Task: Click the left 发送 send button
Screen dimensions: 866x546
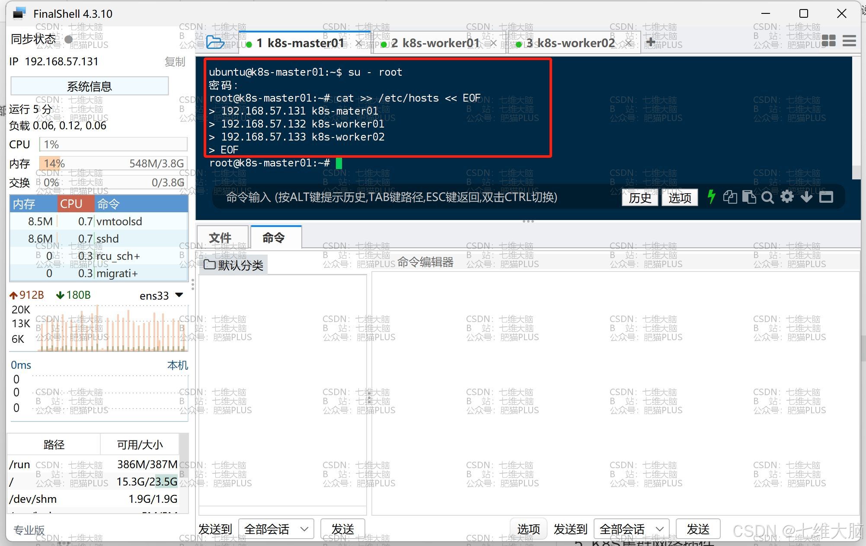Action: 342,529
